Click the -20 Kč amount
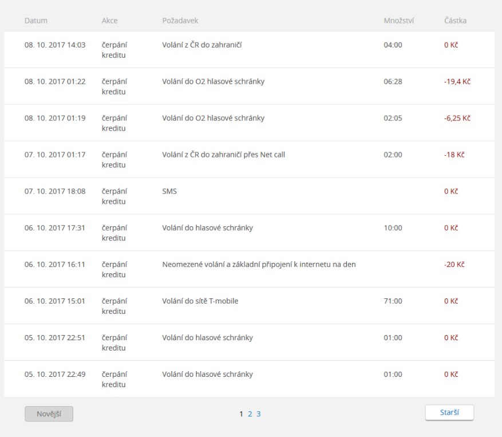 coord(454,265)
